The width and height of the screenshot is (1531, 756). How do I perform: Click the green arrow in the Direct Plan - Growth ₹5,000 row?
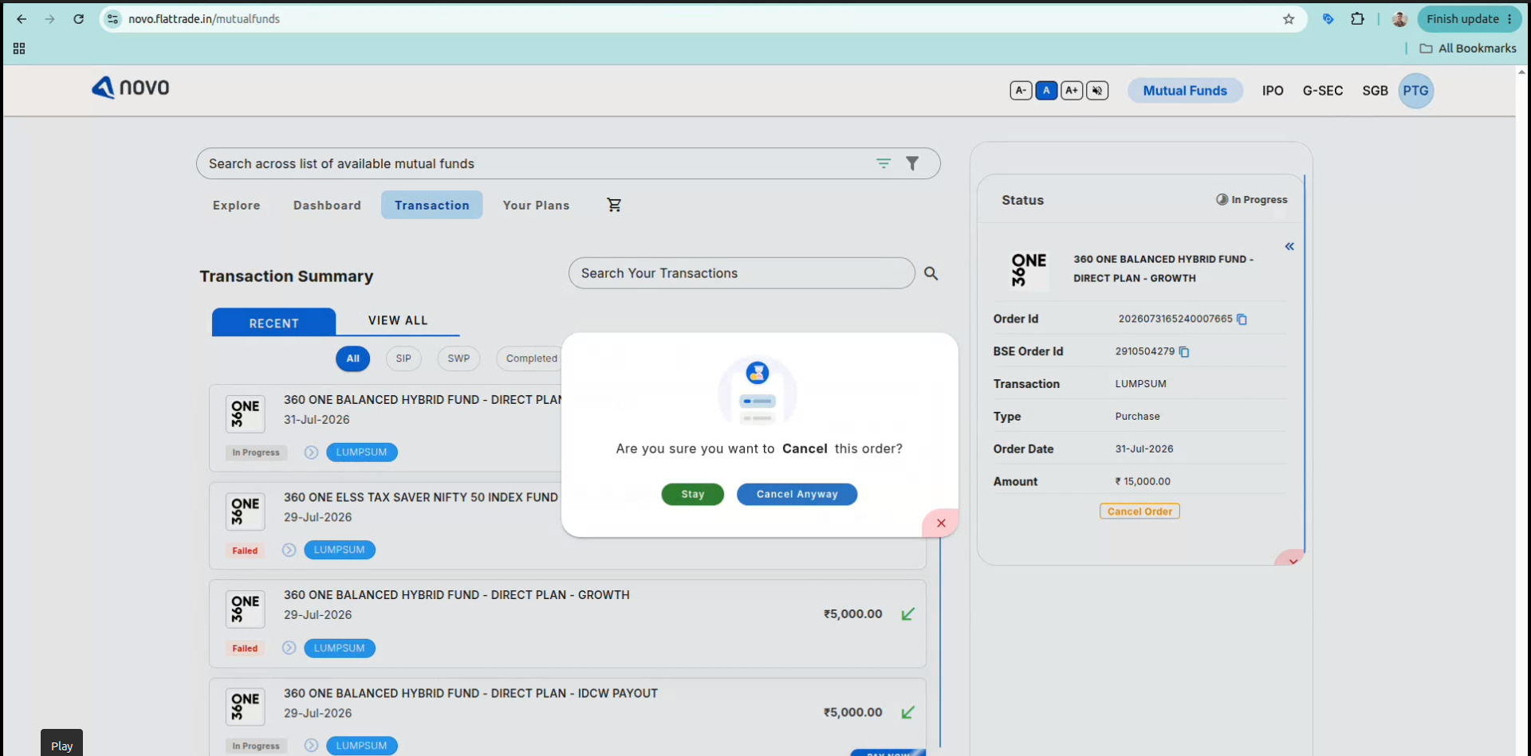tap(907, 614)
